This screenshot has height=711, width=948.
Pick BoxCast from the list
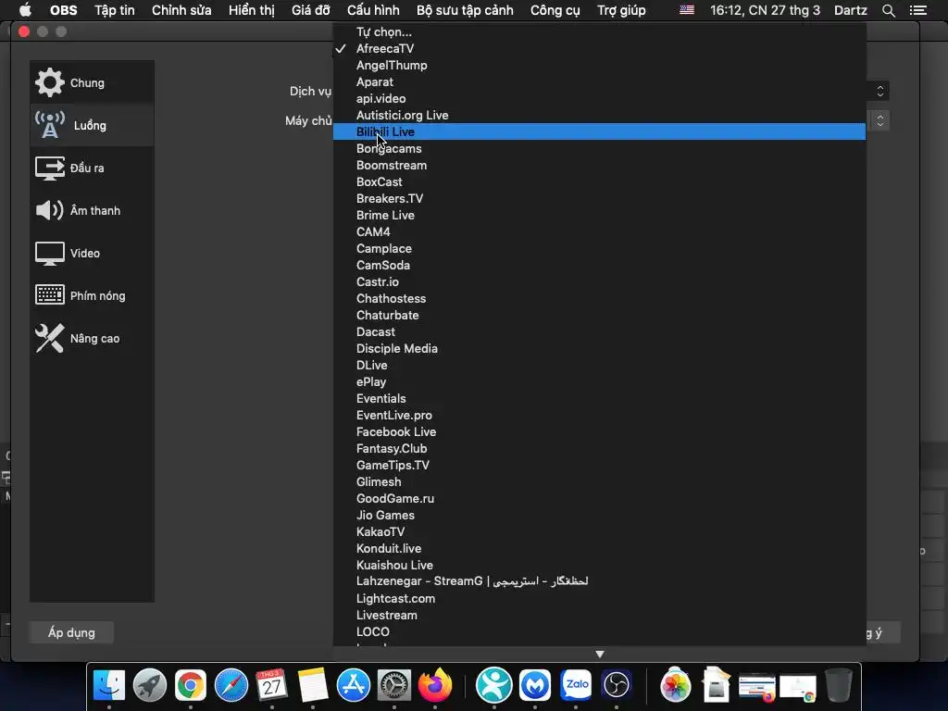(599, 182)
